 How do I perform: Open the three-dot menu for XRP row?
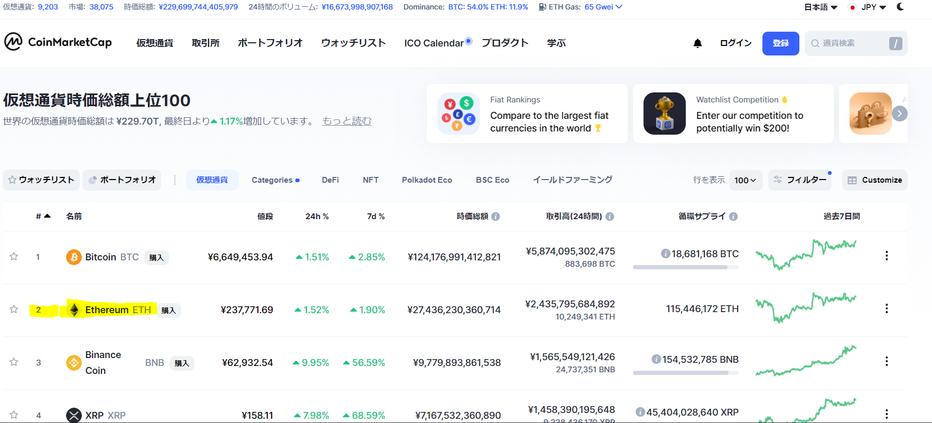[x=887, y=415]
